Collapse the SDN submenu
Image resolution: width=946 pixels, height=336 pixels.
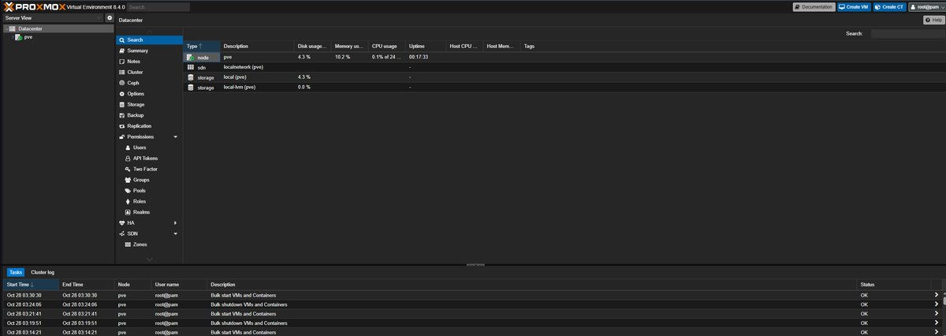[x=175, y=233]
